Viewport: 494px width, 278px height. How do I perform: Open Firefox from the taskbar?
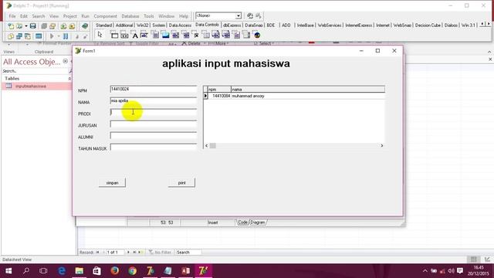[115, 271]
